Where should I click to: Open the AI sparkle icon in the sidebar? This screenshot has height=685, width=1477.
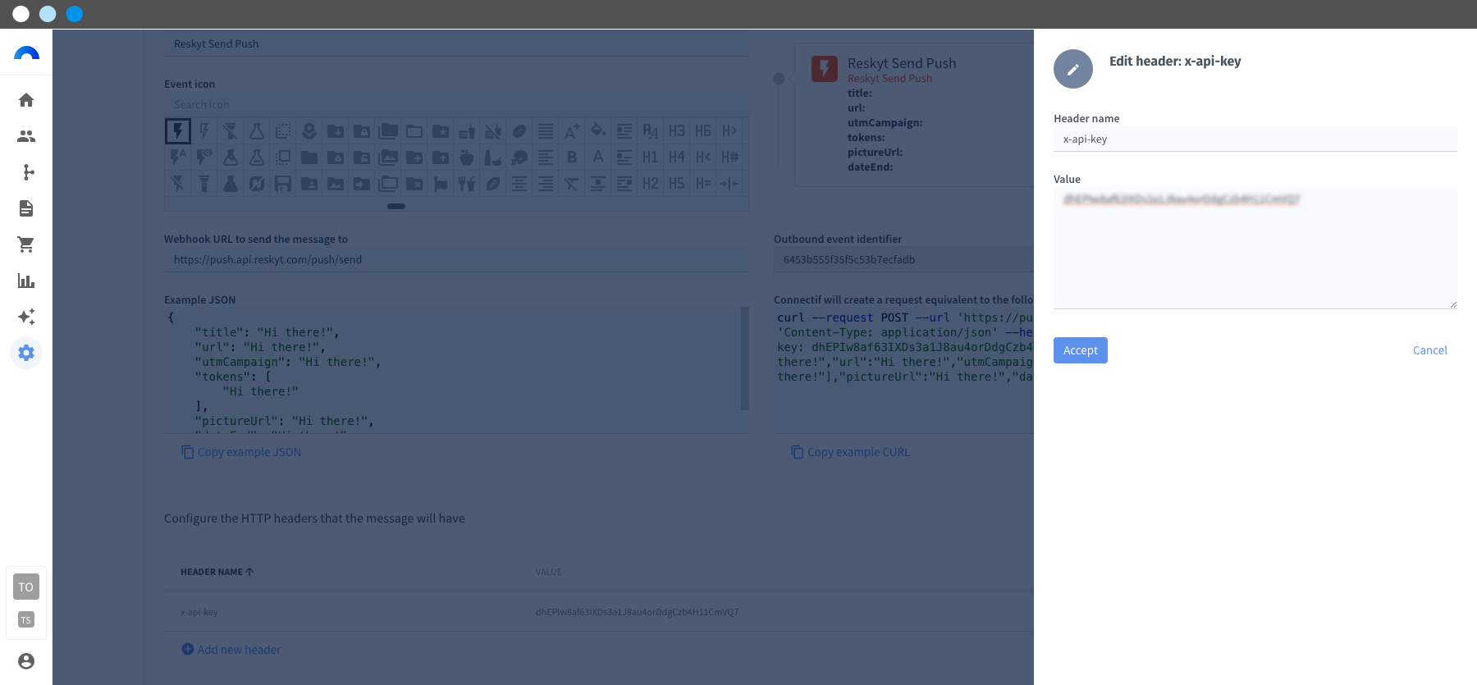click(x=26, y=317)
